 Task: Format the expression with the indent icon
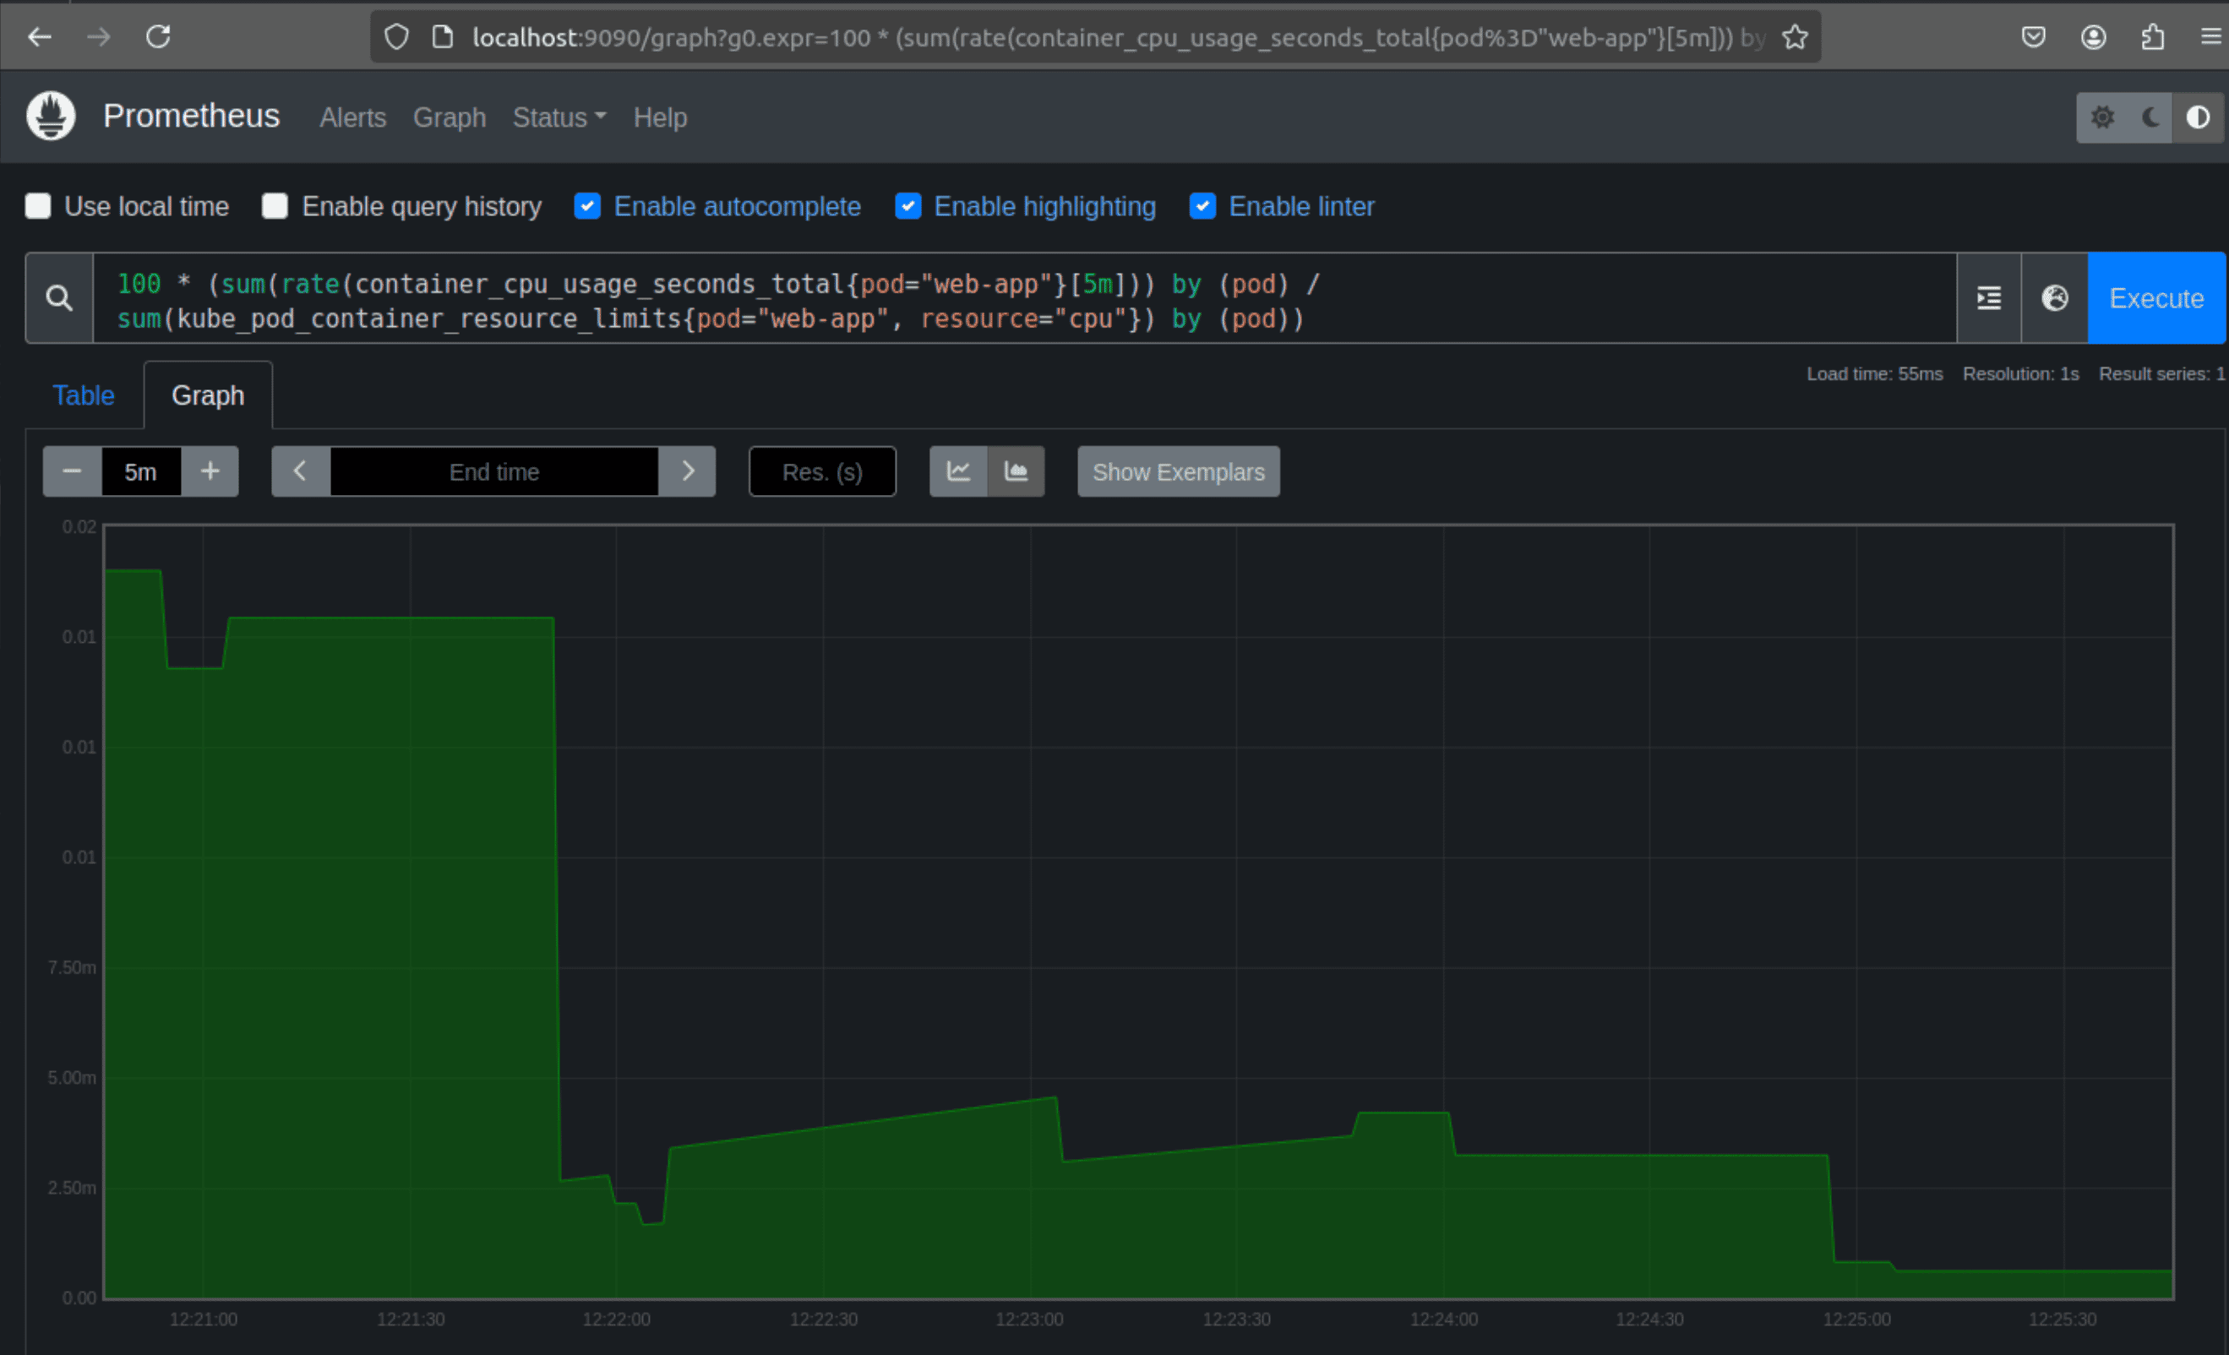1989,298
